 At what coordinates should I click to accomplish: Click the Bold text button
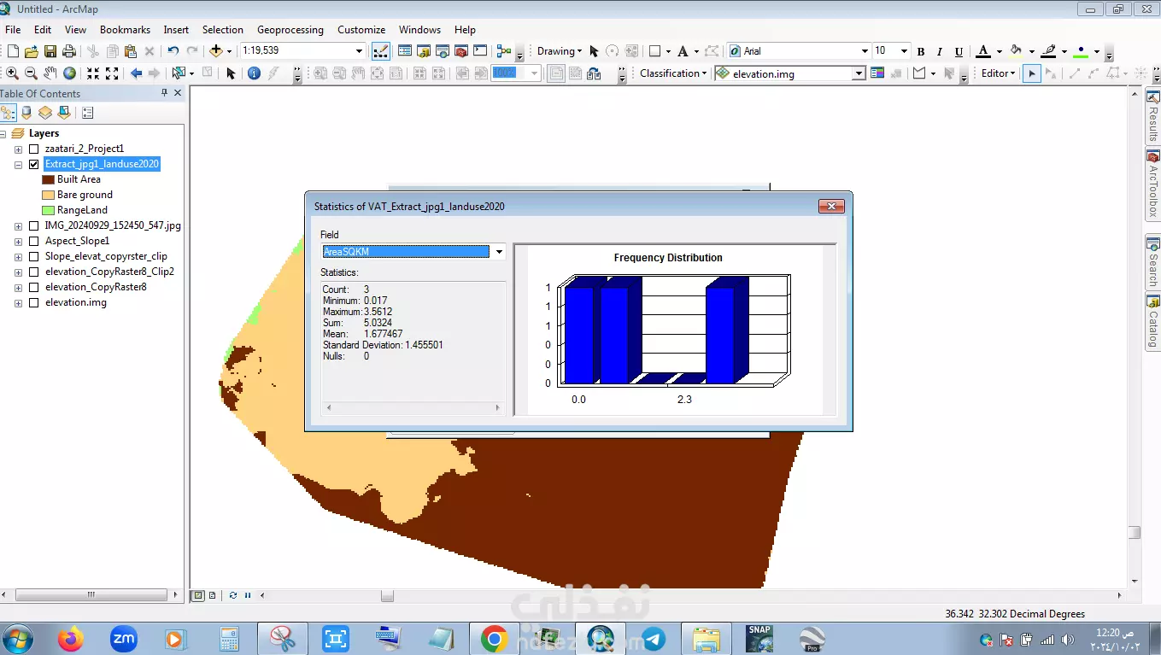[921, 51]
